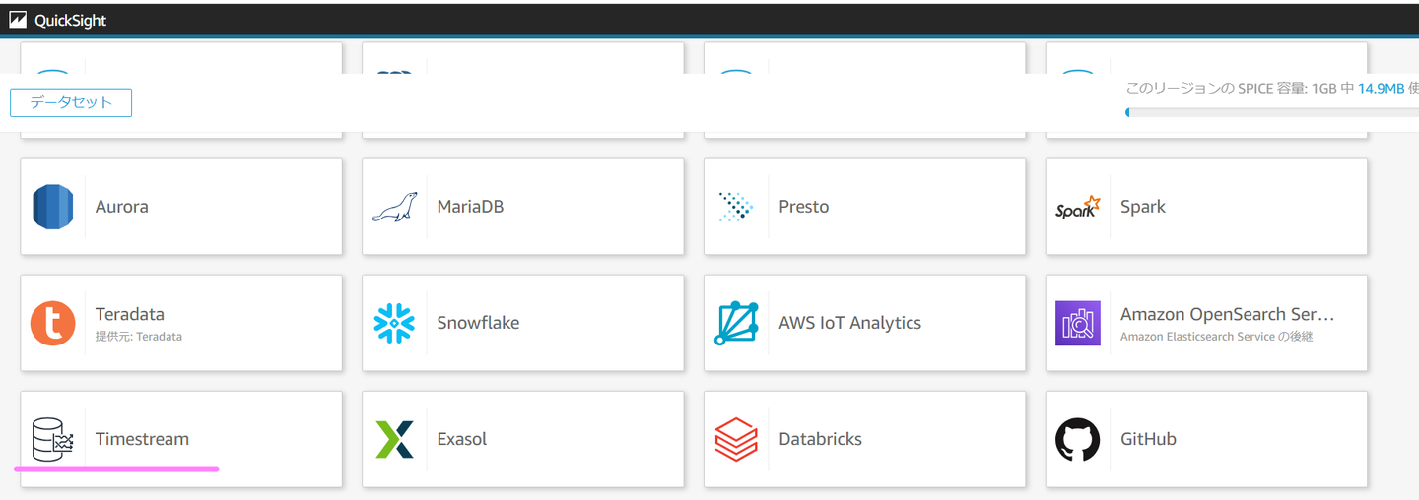Click the orange Teradata icon
This screenshot has width=1419, height=500.
pos(53,323)
